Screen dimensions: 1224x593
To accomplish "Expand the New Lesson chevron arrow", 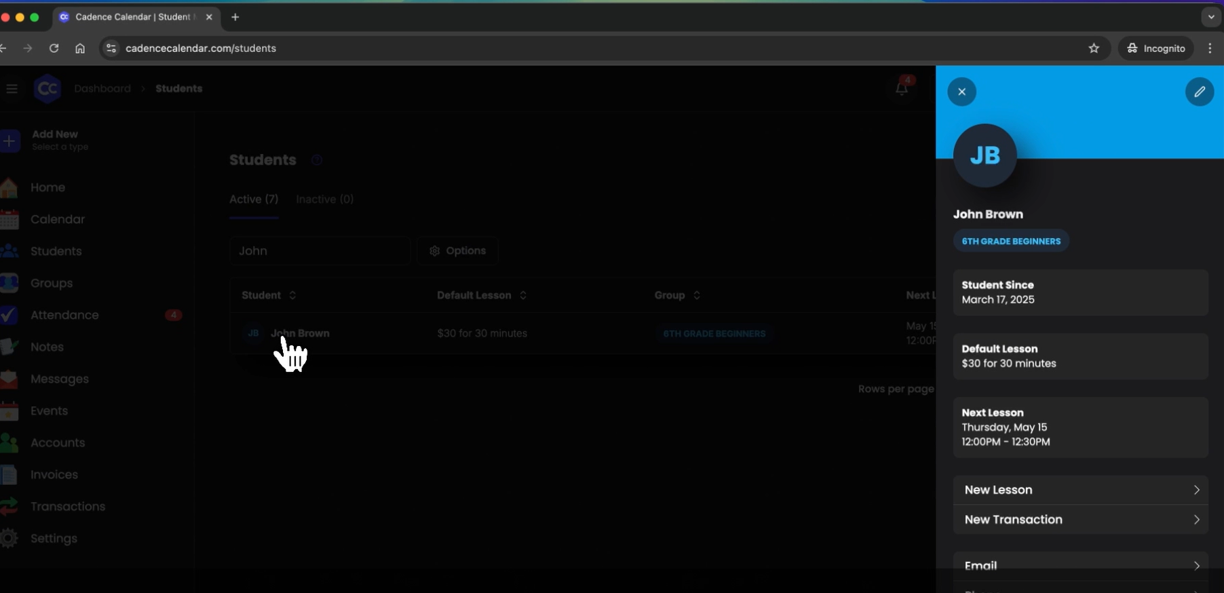I will click(x=1196, y=490).
